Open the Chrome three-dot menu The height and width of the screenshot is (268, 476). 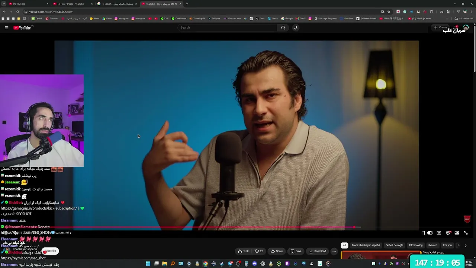(472, 12)
